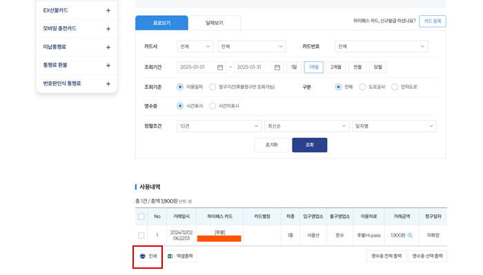Click the 후불Hi-pass lane cell
This screenshot has height=275, width=483.
(368, 235)
